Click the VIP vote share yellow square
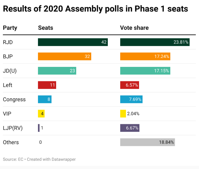This screenshot has width=199, height=169. [x=123, y=114]
